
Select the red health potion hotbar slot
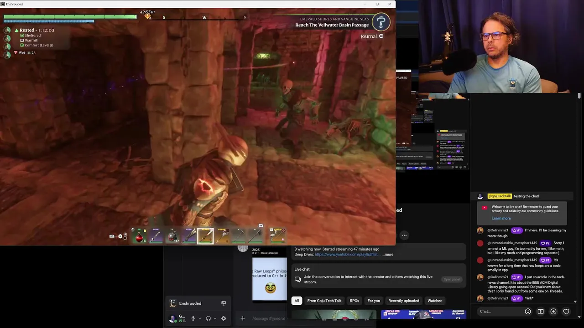click(x=139, y=236)
